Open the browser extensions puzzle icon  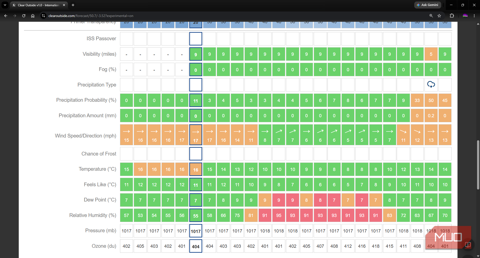(452, 16)
